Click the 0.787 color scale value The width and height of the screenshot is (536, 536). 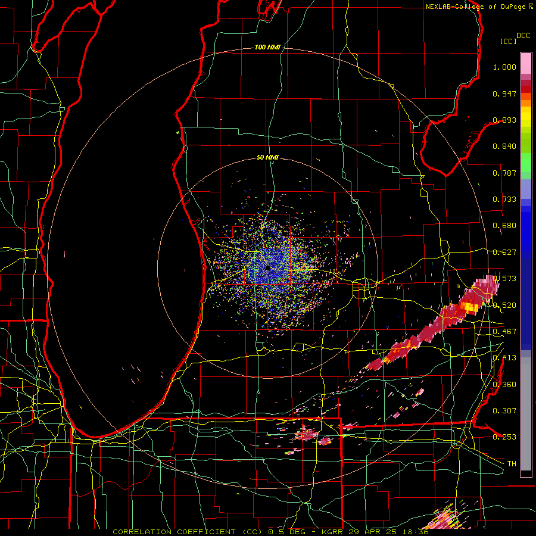(504, 173)
